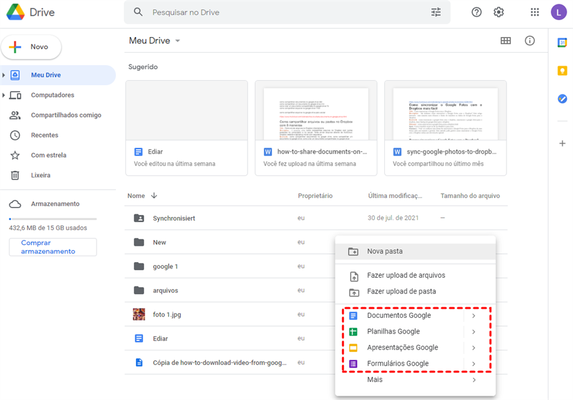573x400 pixels.
Task: Open the Settings gear icon
Action: 498,12
